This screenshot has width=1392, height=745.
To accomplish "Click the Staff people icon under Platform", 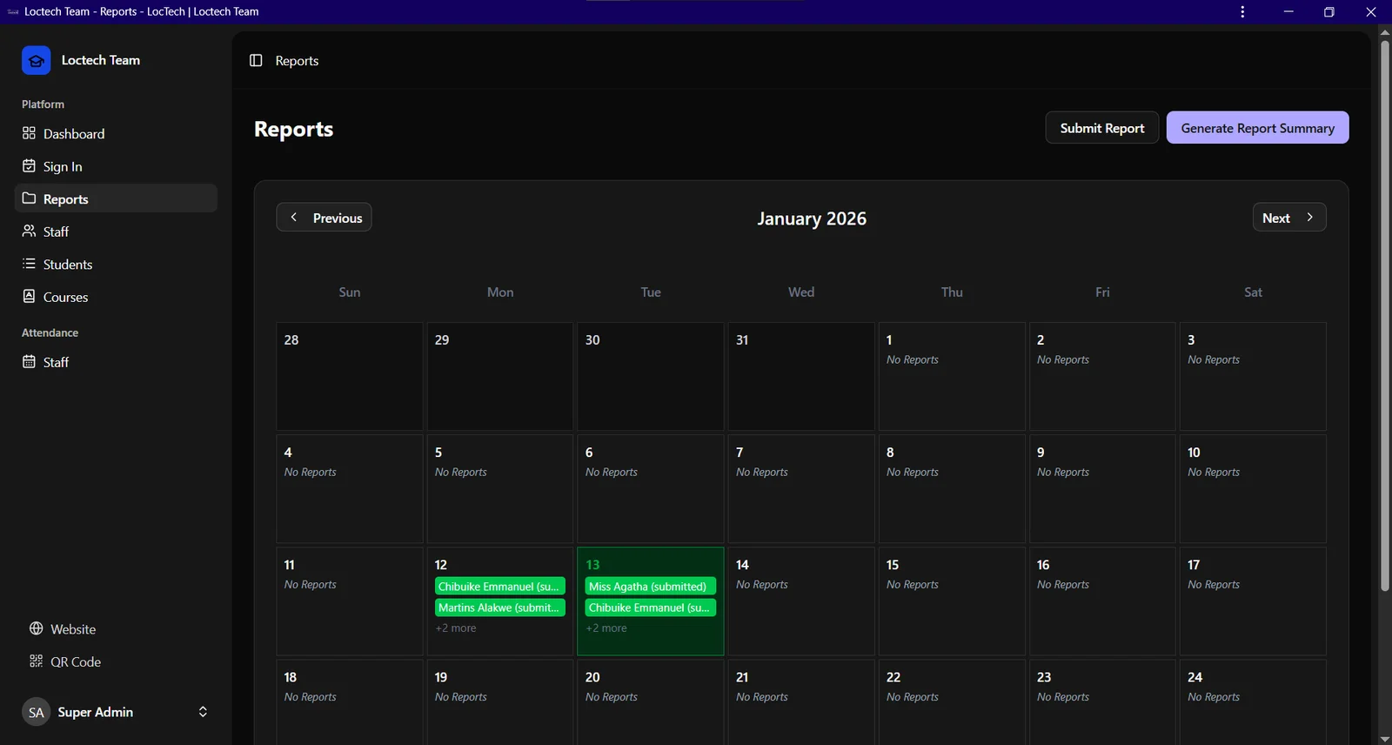I will pos(29,232).
